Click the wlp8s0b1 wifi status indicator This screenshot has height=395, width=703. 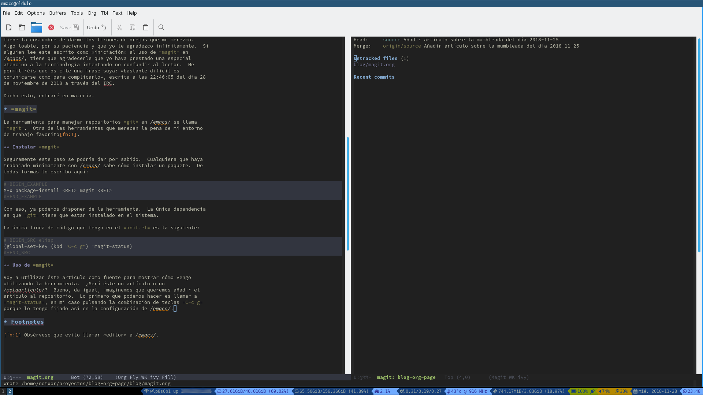[x=178, y=391]
